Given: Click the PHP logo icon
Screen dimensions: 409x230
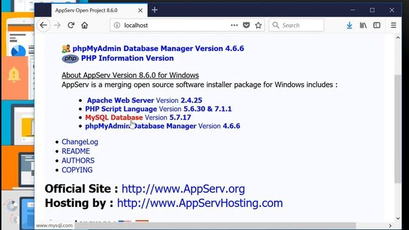Looking at the screenshot, I should pyautogui.click(x=70, y=58).
